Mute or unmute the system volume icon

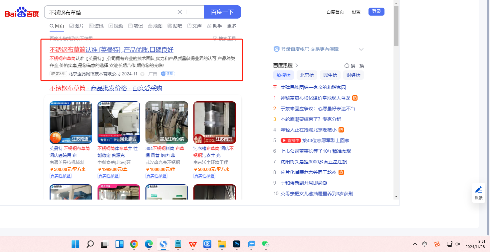point(457,244)
